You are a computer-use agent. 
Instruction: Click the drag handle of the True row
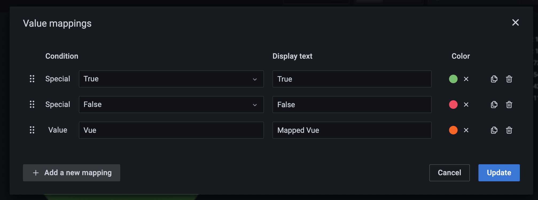pyautogui.click(x=32, y=79)
